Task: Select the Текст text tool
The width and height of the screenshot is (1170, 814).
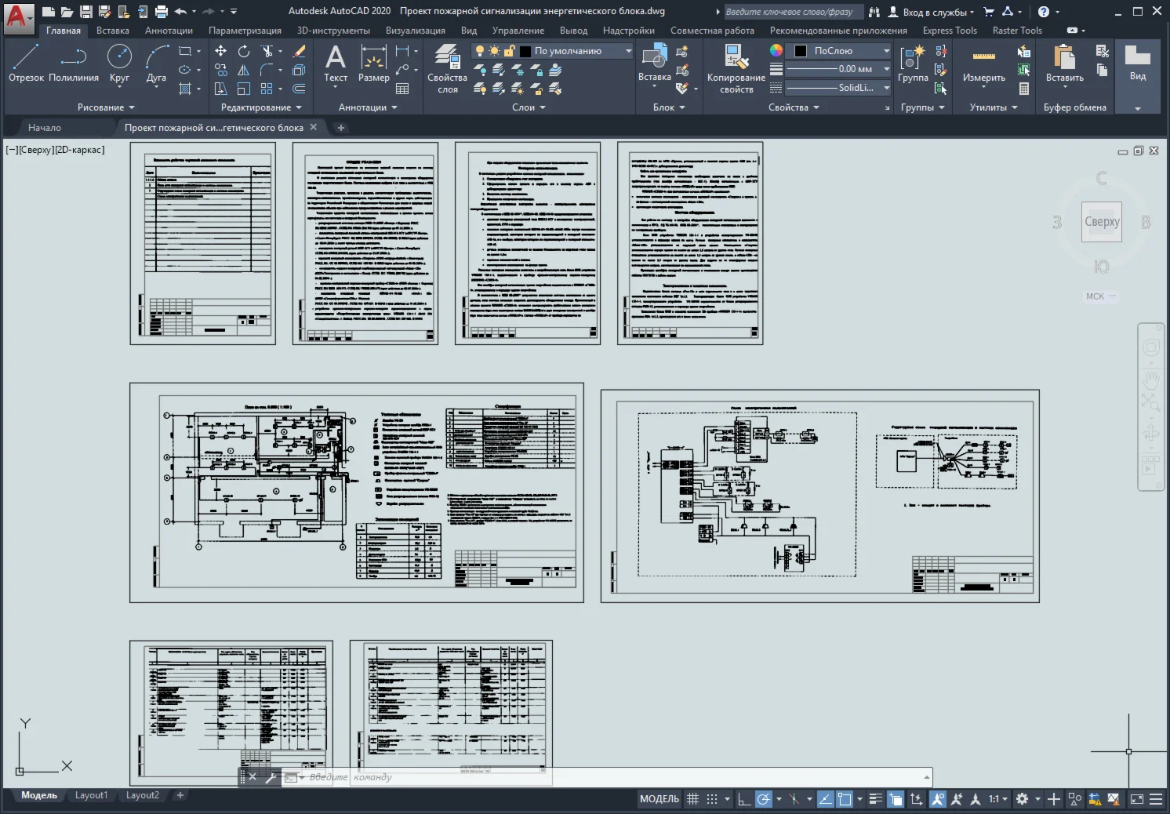Action: [x=336, y=63]
